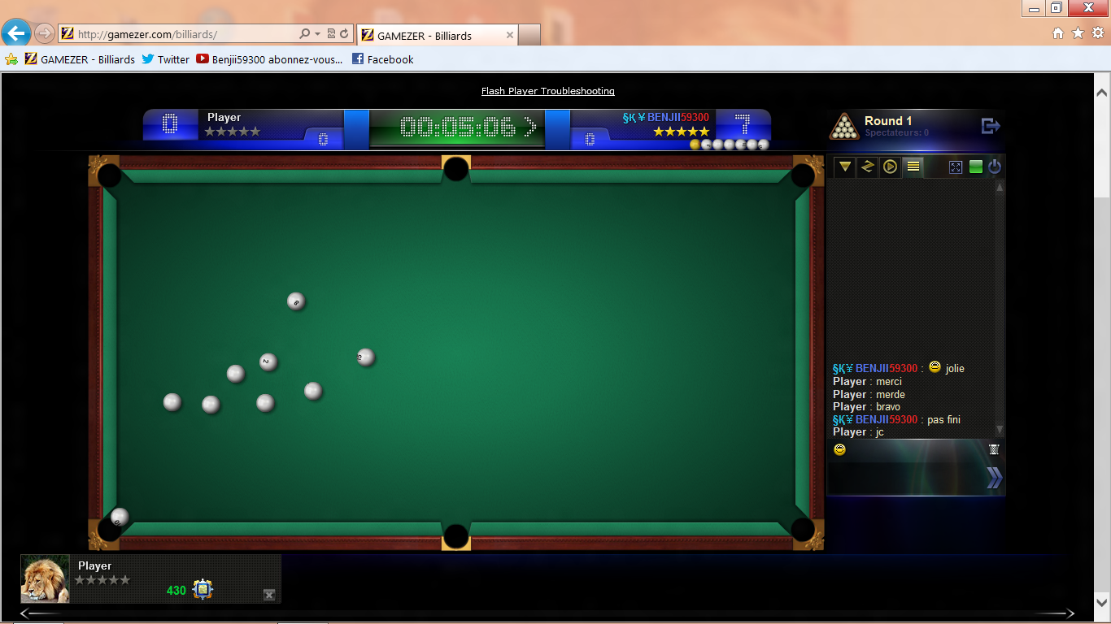Click the chat scroll up arrow
The image size is (1111, 624).
pyautogui.click(x=1000, y=187)
